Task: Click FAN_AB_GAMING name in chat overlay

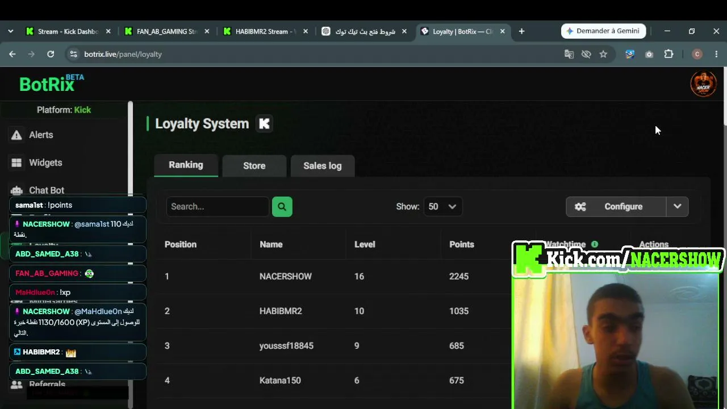Action: click(x=47, y=273)
